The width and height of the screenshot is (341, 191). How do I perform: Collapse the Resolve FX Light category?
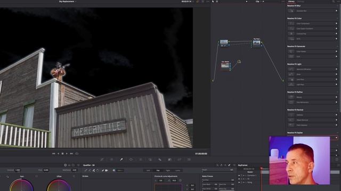pyautogui.click(x=337, y=64)
